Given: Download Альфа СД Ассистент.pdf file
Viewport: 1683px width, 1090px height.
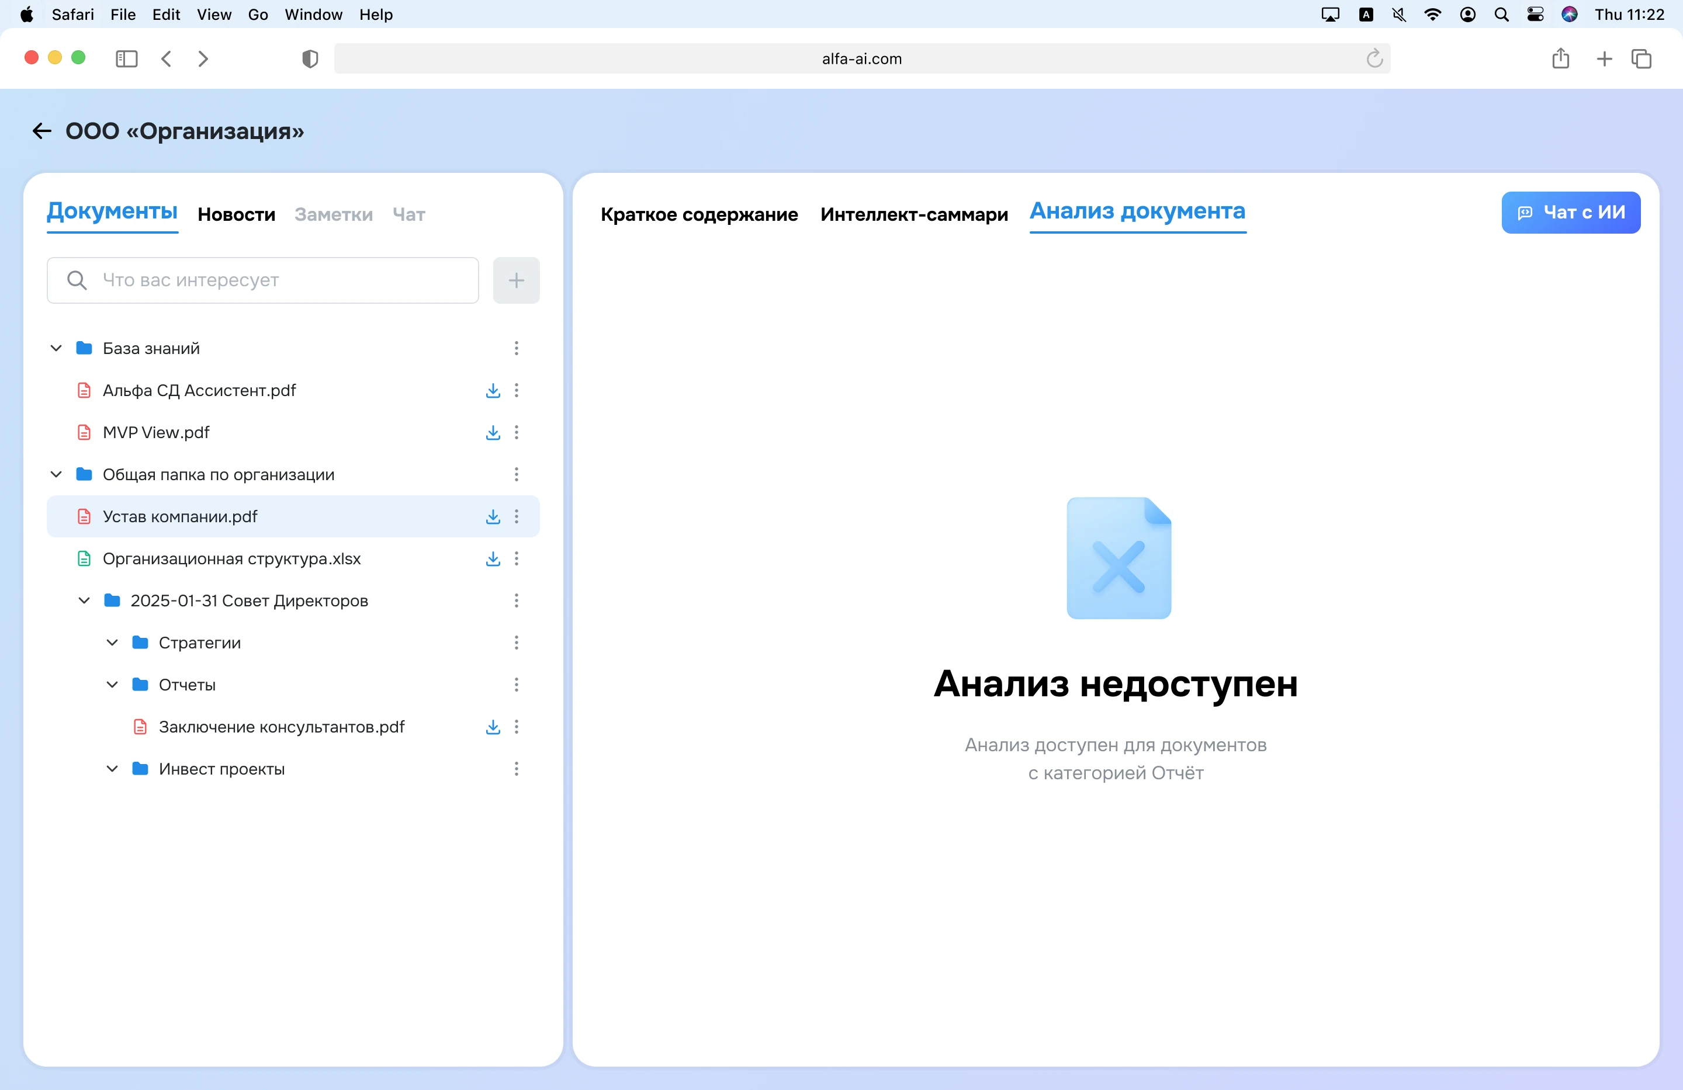Looking at the screenshot, I should click(493, 390).
